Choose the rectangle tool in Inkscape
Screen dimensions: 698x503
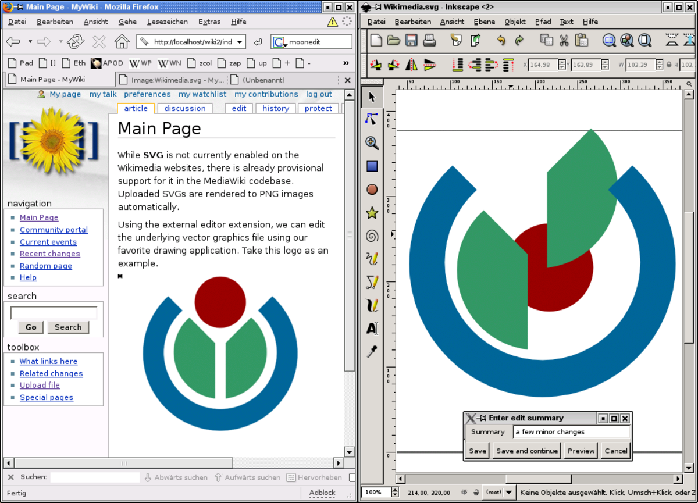(372, 167)
